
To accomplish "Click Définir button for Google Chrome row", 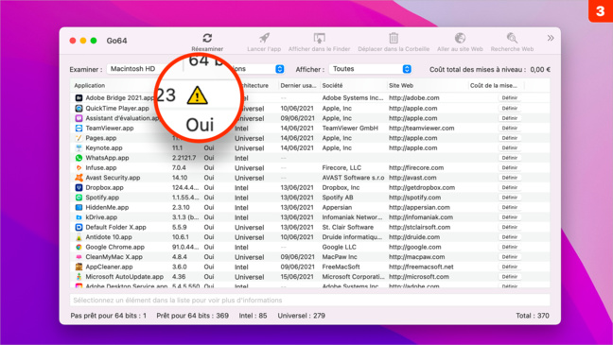I will (x=509, y=247).
